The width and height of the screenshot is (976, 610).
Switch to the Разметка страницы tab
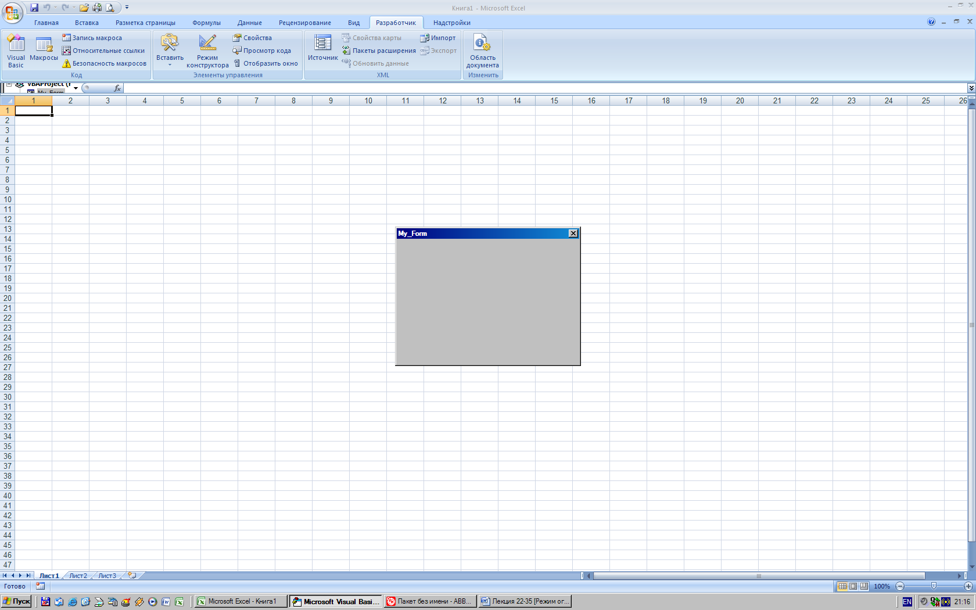(x=145, y=23)
